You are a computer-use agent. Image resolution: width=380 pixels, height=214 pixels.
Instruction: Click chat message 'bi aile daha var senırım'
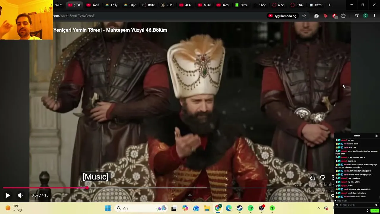(x=356, y=157)
